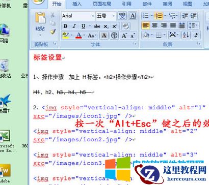
Task: Click the increase indent icon
Action: point(194,16)
